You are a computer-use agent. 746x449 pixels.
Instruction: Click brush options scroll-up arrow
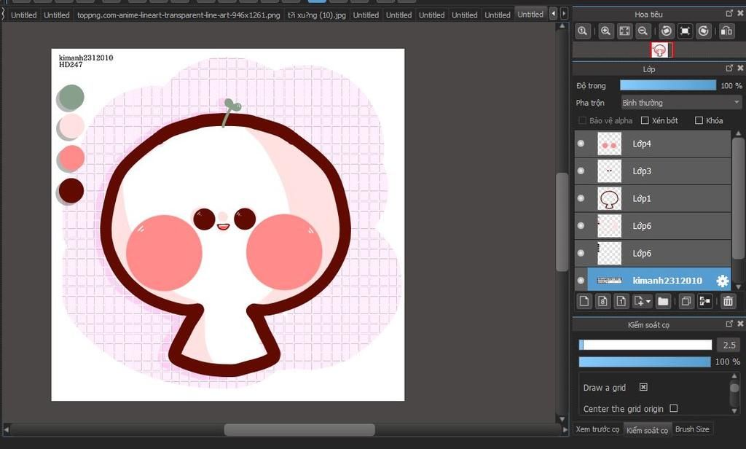pyautogui.click(x=734, y=376)
